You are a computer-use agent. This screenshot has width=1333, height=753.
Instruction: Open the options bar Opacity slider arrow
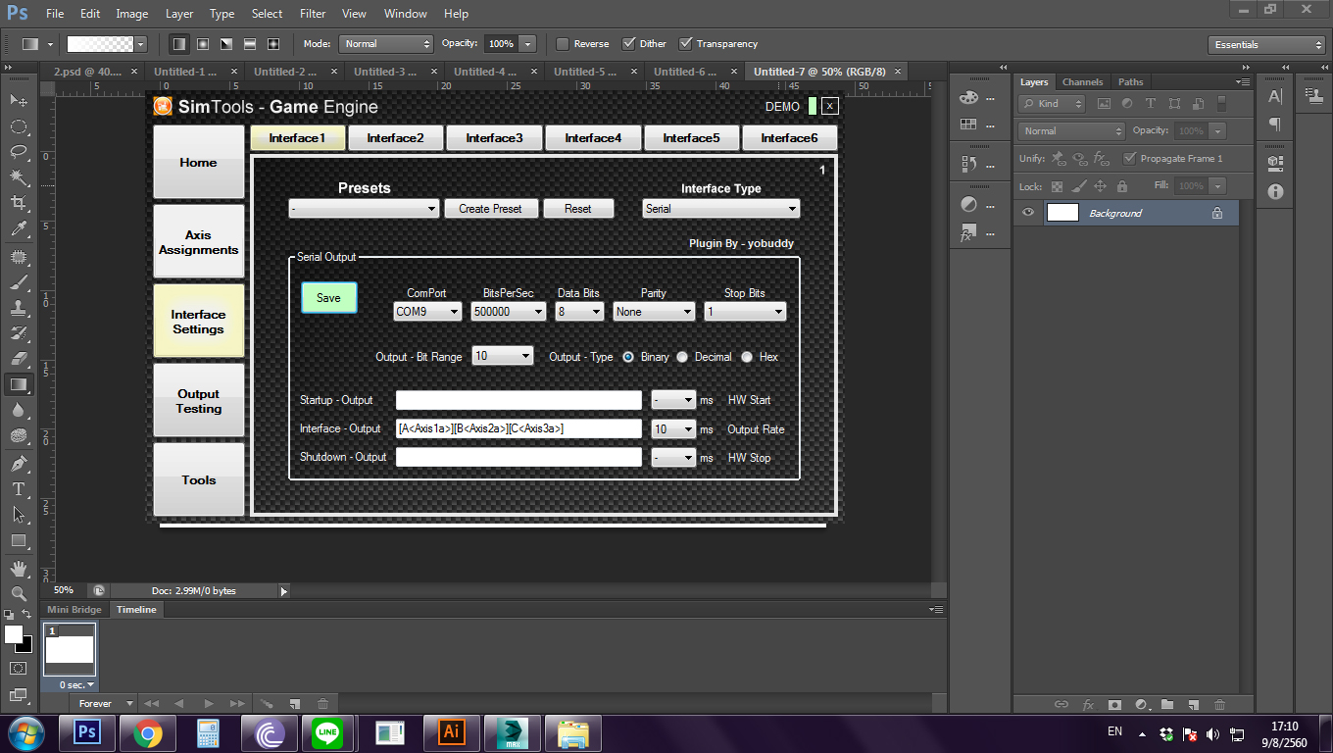click(528, 44)
